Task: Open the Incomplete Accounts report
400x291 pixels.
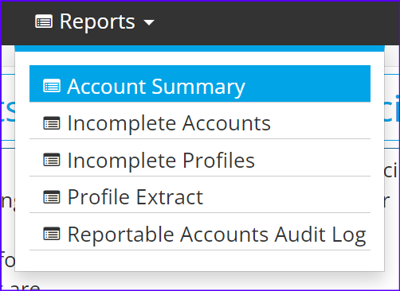Action: (200, 121)
